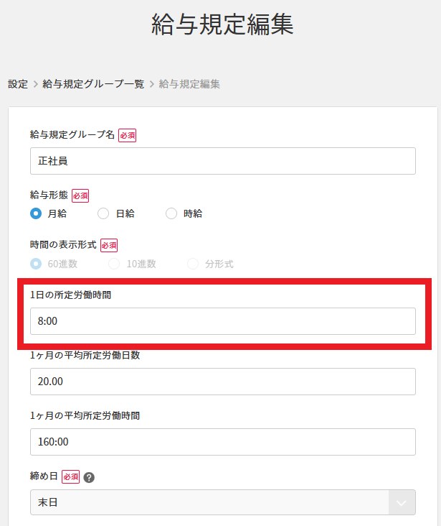This screenshot has height=526, width=441.
Task: Open the 締め日 help question-mark icon
Action: (89, 477)
